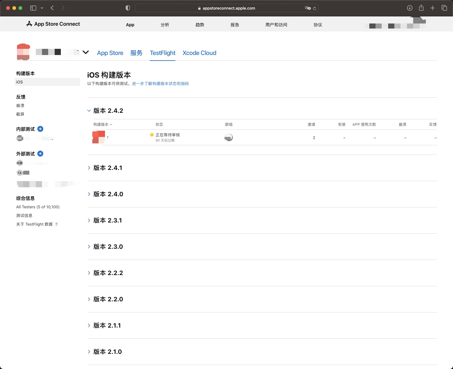453x369 pixels.
Task: Open build 1 of version 2.4.2
Action: 107,138
